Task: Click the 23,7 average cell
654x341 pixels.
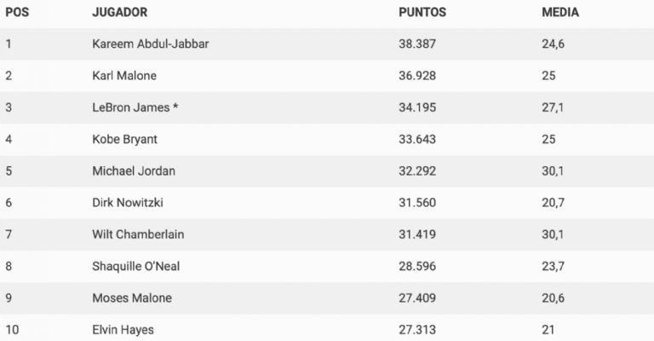Action: [552, 266]
